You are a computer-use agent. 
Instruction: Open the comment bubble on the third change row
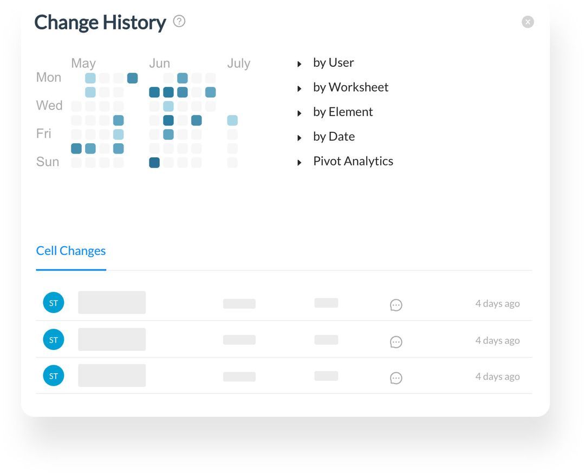click(396, 378)
